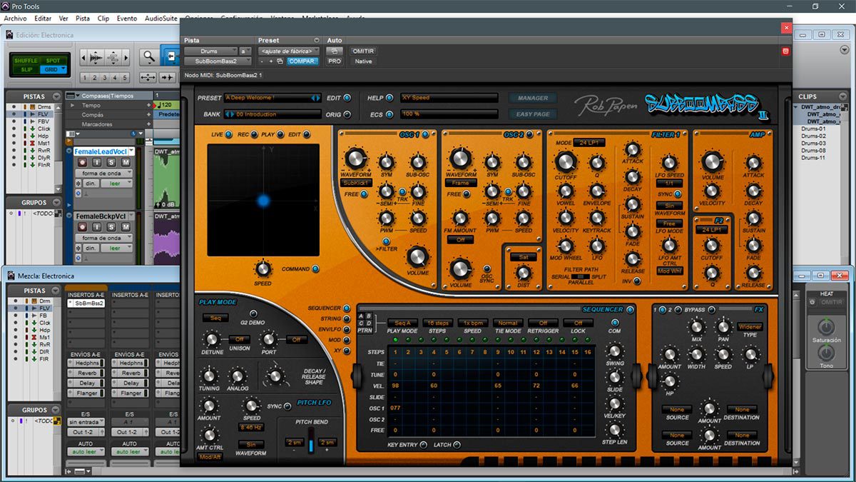856x482 pixels.
Task: Click the Saturación knob in HEAT panel
Action: (826, 327)
